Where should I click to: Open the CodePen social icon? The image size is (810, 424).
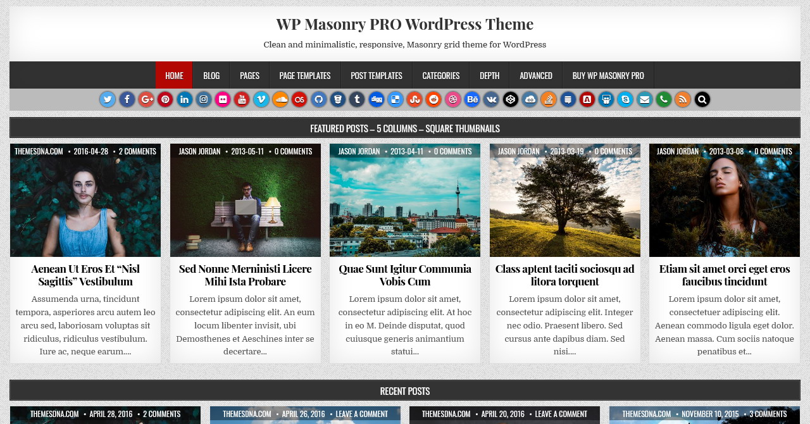coord(511,99)
